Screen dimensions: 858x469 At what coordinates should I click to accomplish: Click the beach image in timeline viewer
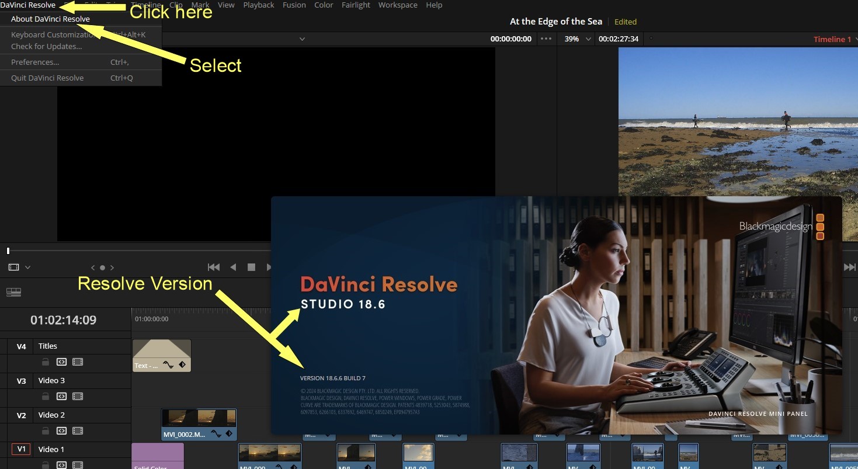(x=738, y=121)
